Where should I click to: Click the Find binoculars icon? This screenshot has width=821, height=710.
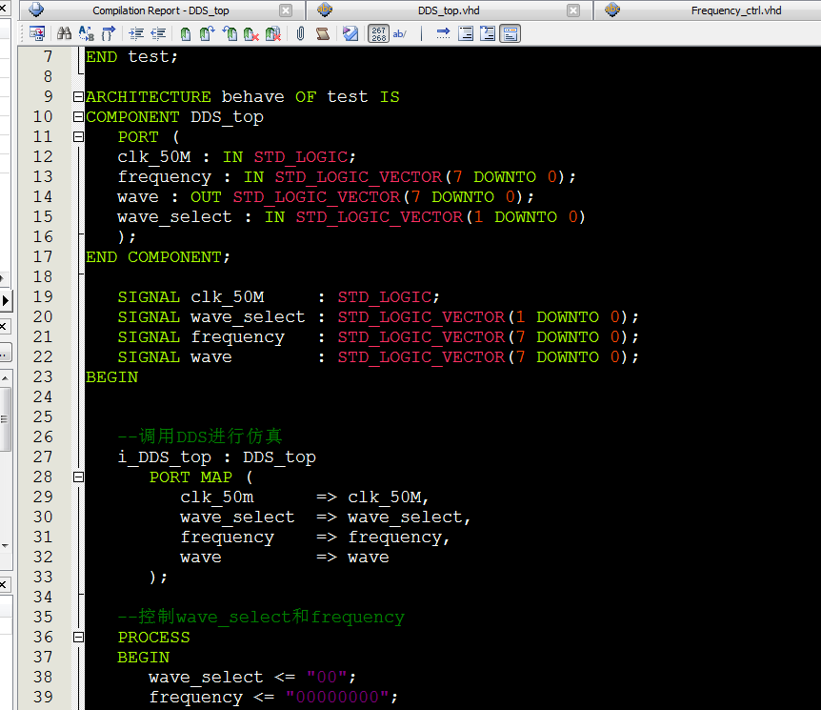pos(65,34)
